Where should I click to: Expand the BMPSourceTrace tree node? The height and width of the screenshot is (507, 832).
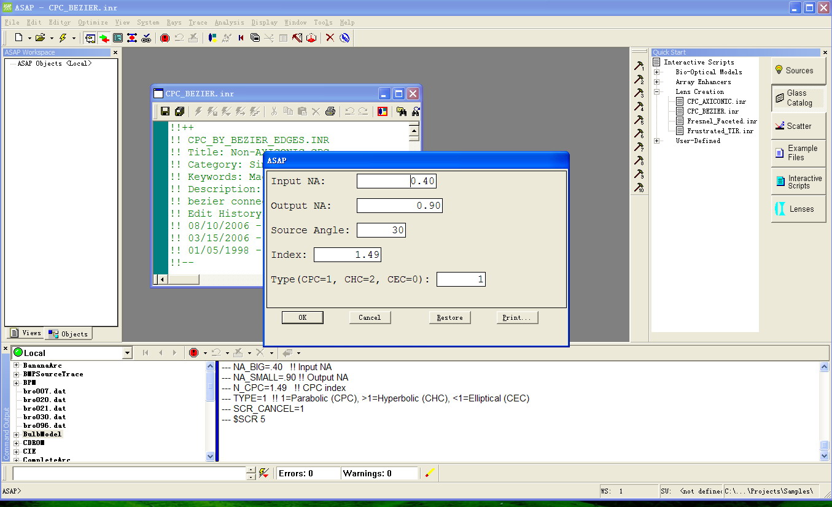[17, 374]
